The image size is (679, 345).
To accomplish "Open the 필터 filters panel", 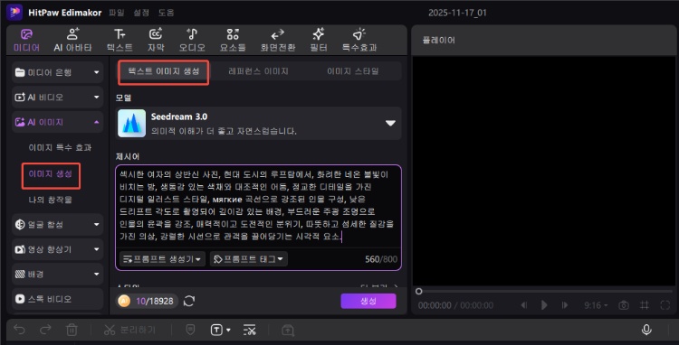I will [x=319, y=40].
